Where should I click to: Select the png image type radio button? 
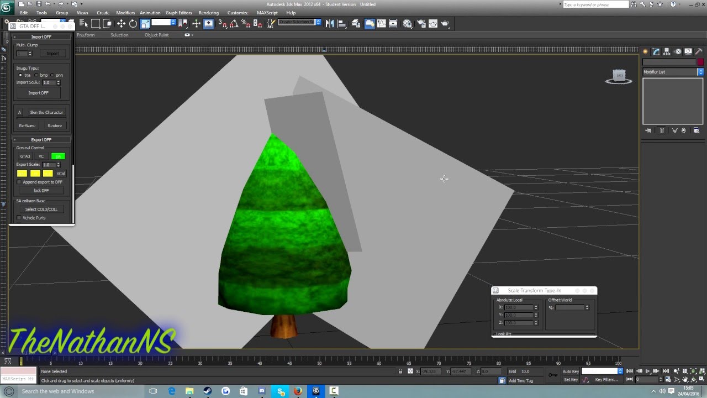52,75
